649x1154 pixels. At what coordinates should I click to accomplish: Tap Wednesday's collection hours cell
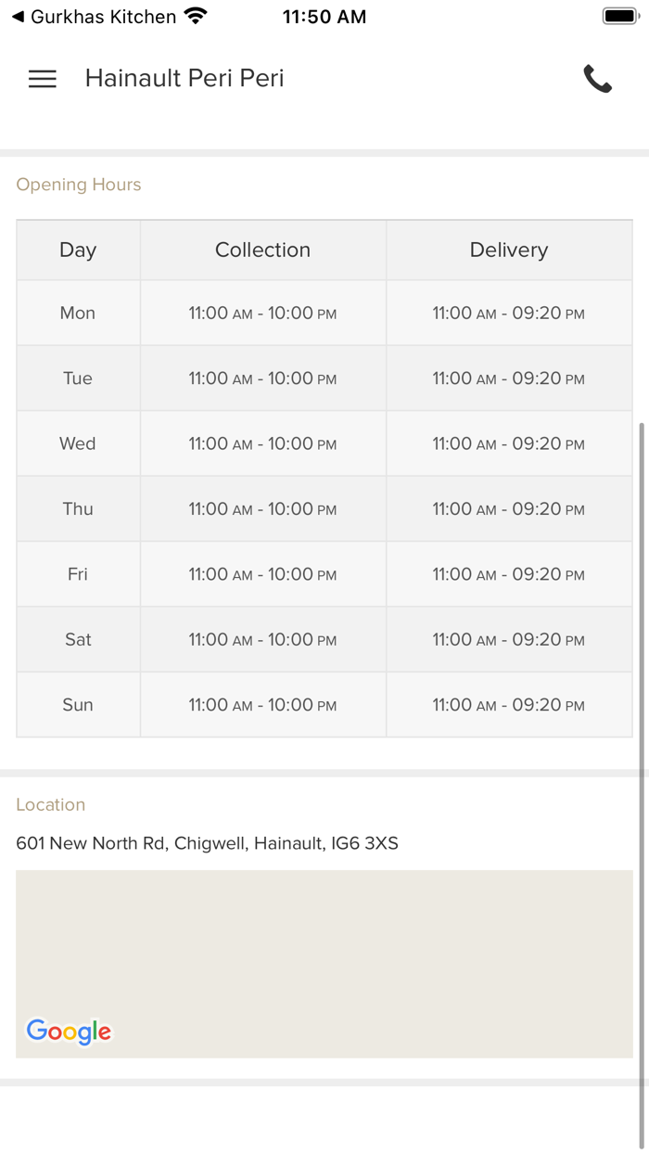pyautogui.click(x=262, y=443)
